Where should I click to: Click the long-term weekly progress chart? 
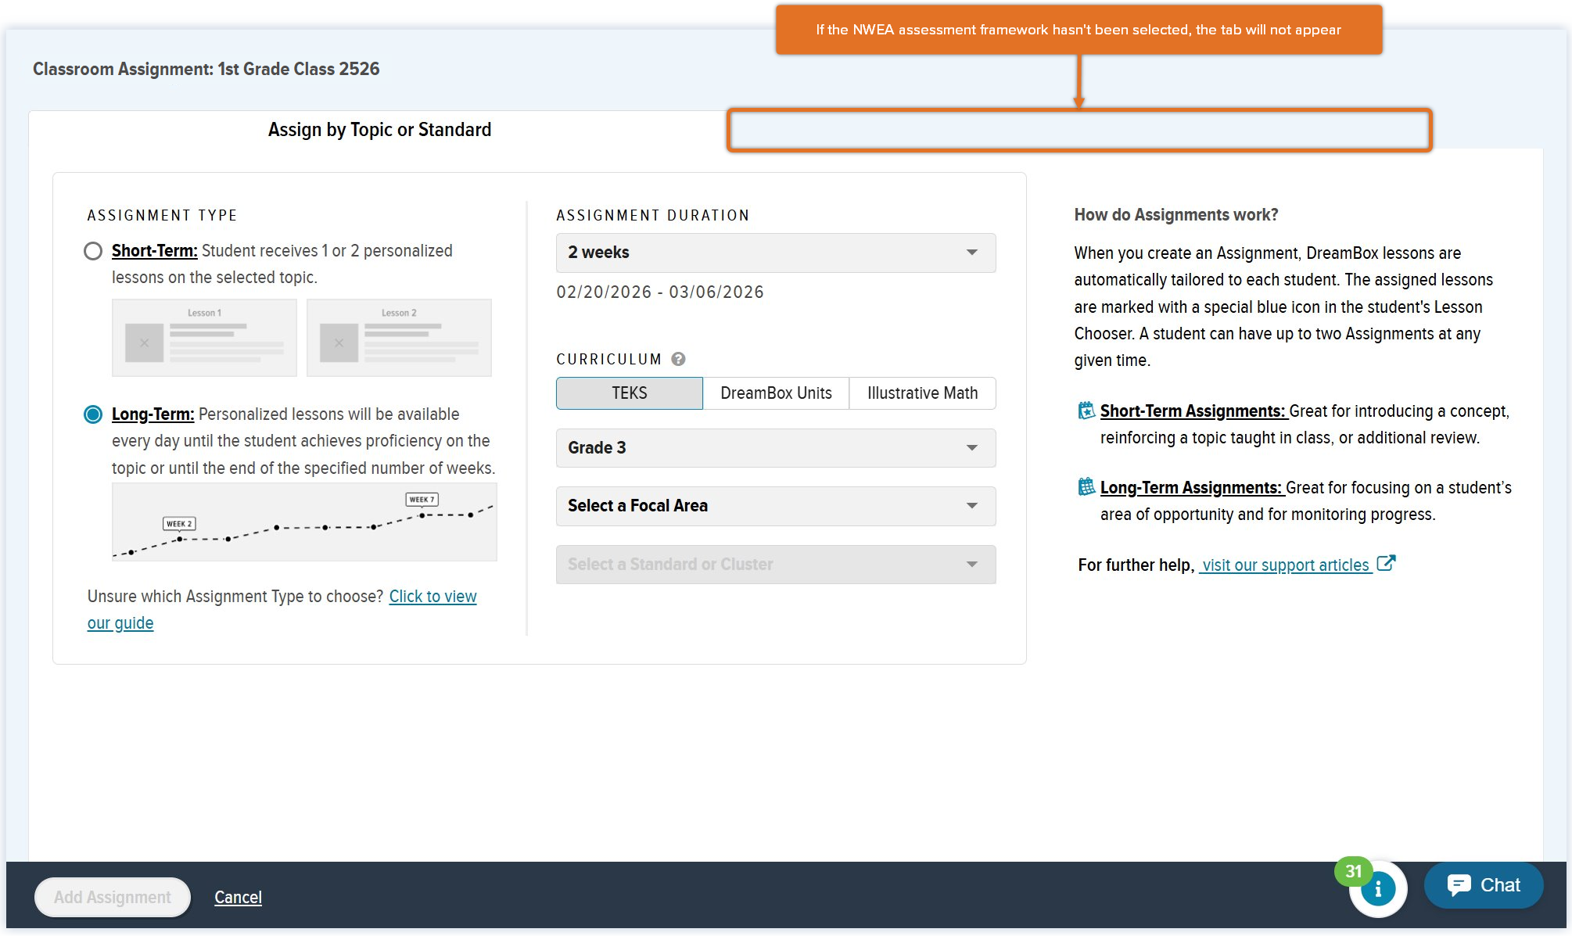pos(304,522)
